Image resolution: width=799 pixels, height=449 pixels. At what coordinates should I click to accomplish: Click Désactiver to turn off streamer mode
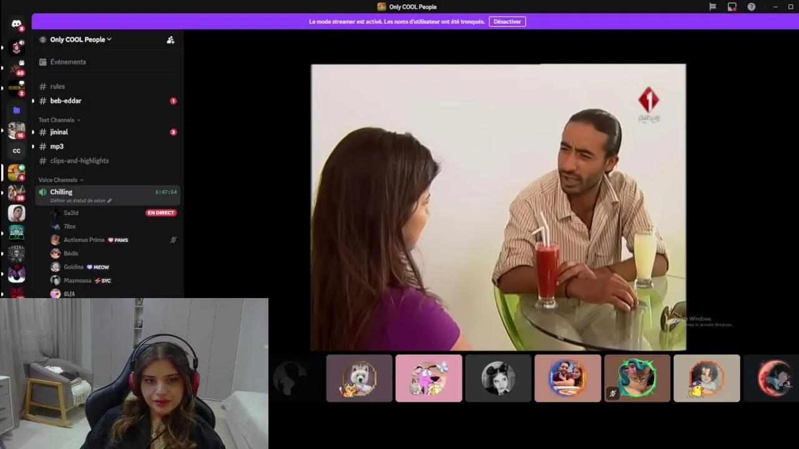tap(507, 21)
